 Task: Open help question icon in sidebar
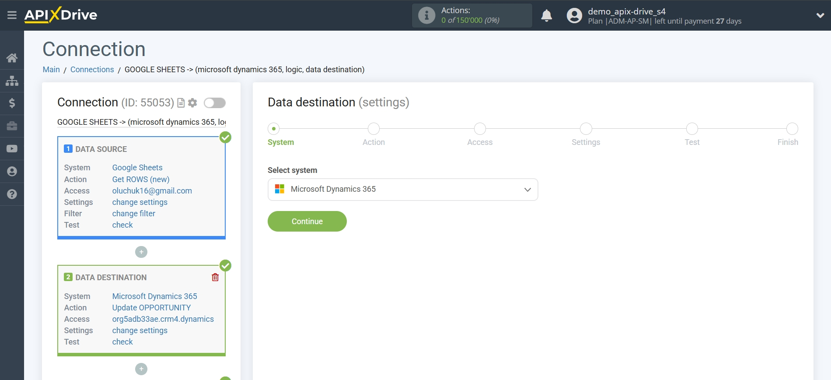point(12,194)
